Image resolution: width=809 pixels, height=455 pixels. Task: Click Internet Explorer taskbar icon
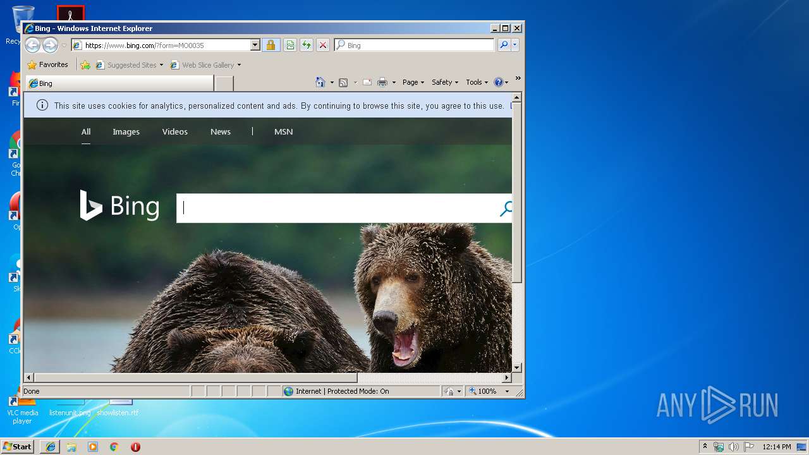click(x=51, y=447)
